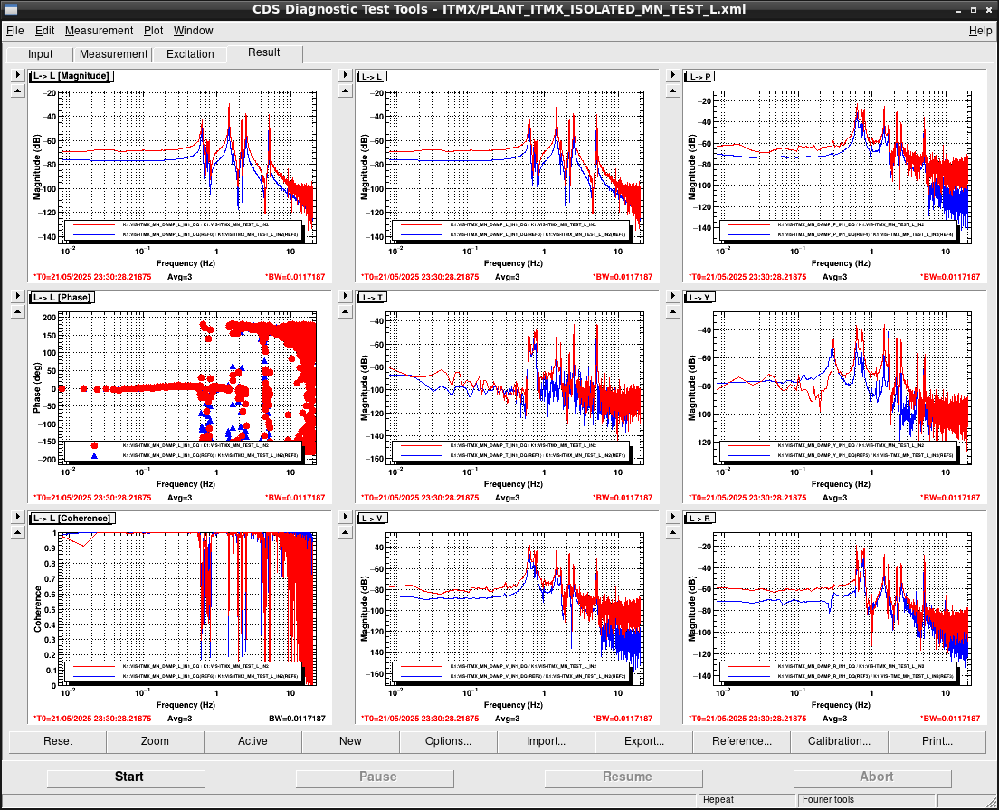Click "Fourier tools" in the status bar

[x=828, y=800]
